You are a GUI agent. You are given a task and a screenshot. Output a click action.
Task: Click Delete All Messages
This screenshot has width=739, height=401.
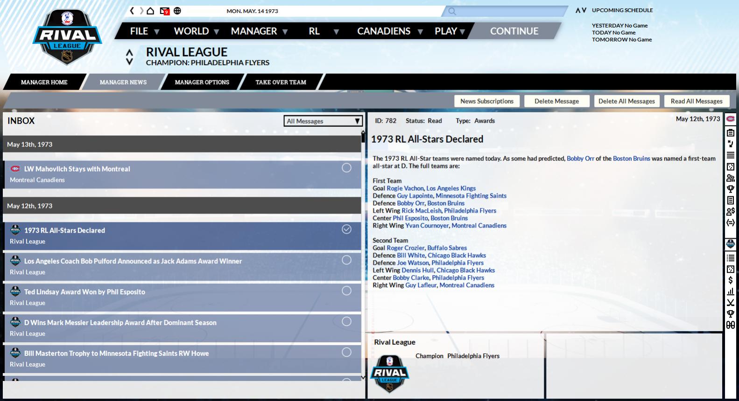pyautogui.click(x=626, y=101)
